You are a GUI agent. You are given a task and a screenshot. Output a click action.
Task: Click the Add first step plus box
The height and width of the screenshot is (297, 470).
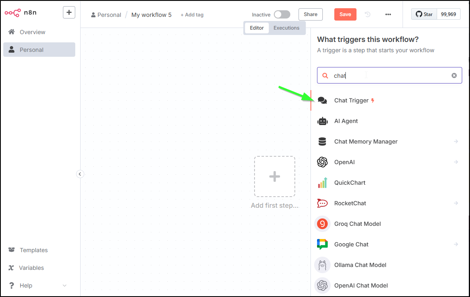point(275,176)
